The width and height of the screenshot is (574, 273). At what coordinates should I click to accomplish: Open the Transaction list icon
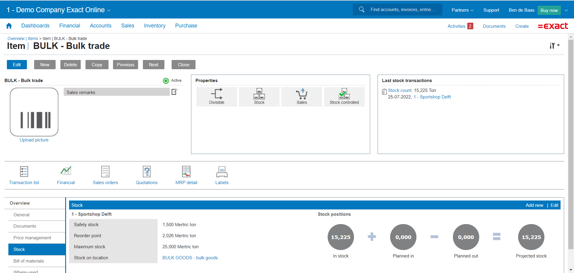pos(24,172)
